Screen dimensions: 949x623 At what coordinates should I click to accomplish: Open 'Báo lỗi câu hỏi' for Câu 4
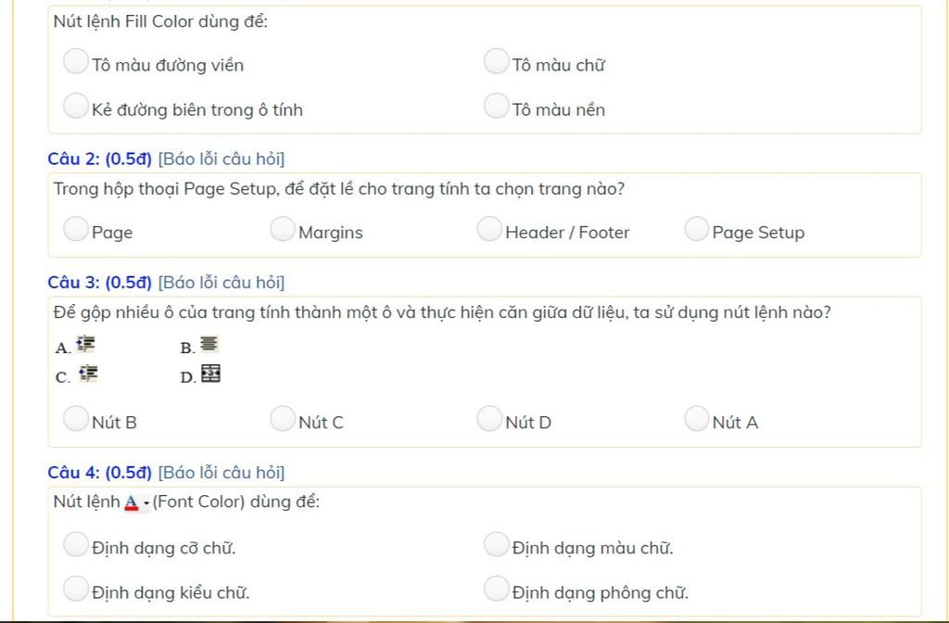[x=221, y=473]
